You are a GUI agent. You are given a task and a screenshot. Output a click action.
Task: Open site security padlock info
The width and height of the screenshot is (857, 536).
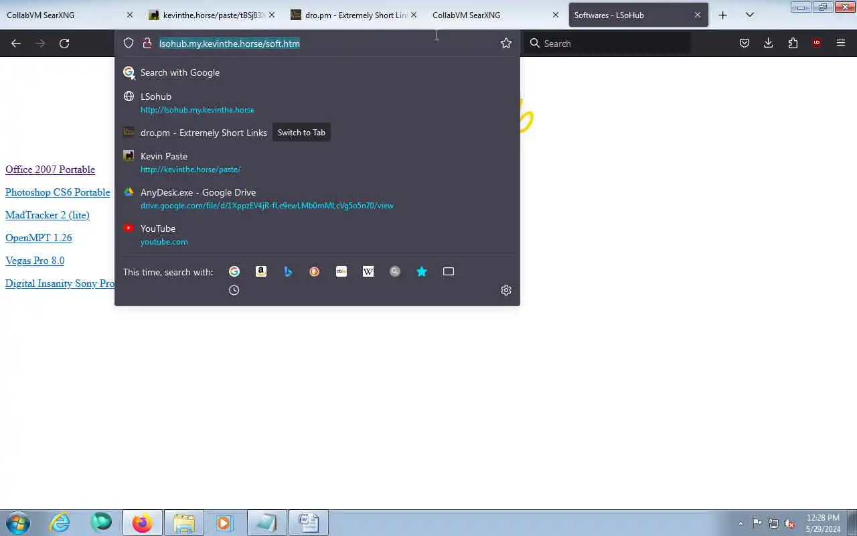(x=147, y=44)
